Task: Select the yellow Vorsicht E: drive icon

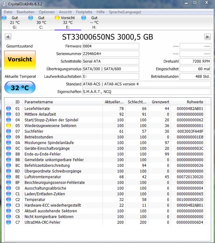Action: [57, 18]
